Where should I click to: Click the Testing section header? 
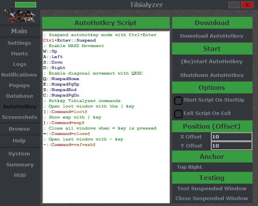212,178
